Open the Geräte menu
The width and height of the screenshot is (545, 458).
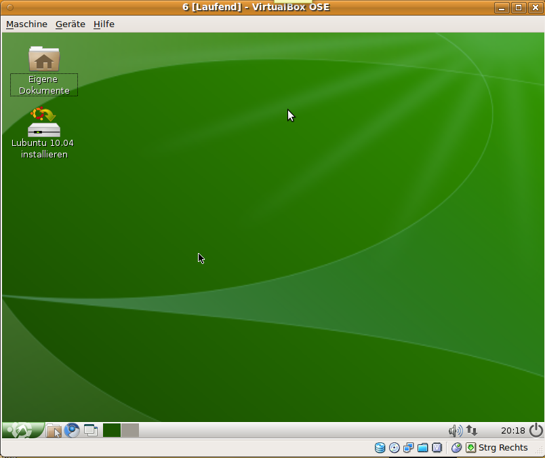point(70,24)
